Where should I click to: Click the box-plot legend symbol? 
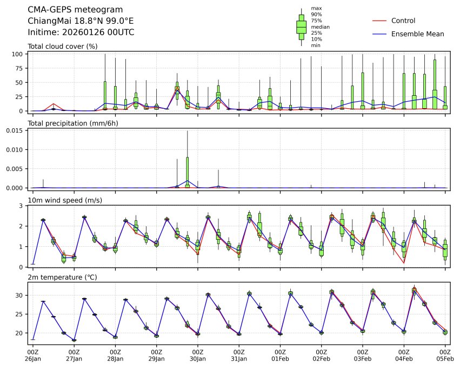click(301, 27)
